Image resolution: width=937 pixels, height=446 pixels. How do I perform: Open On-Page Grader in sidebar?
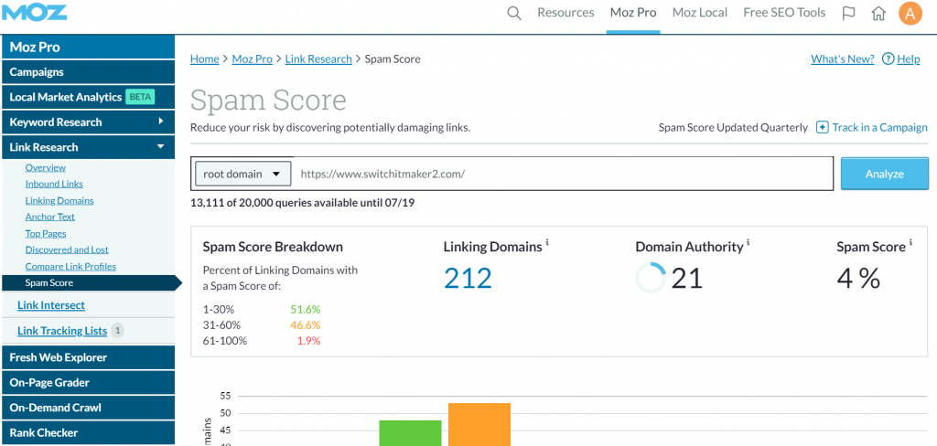pyautogui.click(x=88, y=382)
